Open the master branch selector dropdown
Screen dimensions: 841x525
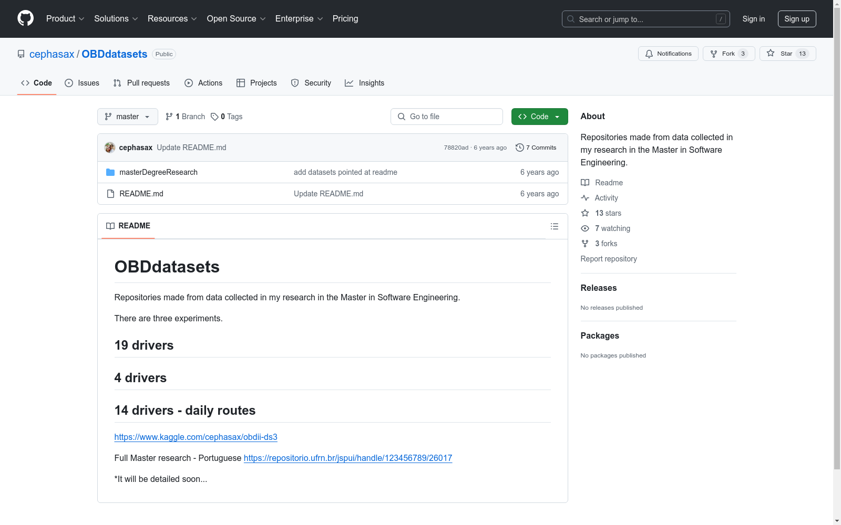(128, 117)
